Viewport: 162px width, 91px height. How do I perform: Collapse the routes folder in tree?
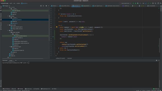click(8, 16)
